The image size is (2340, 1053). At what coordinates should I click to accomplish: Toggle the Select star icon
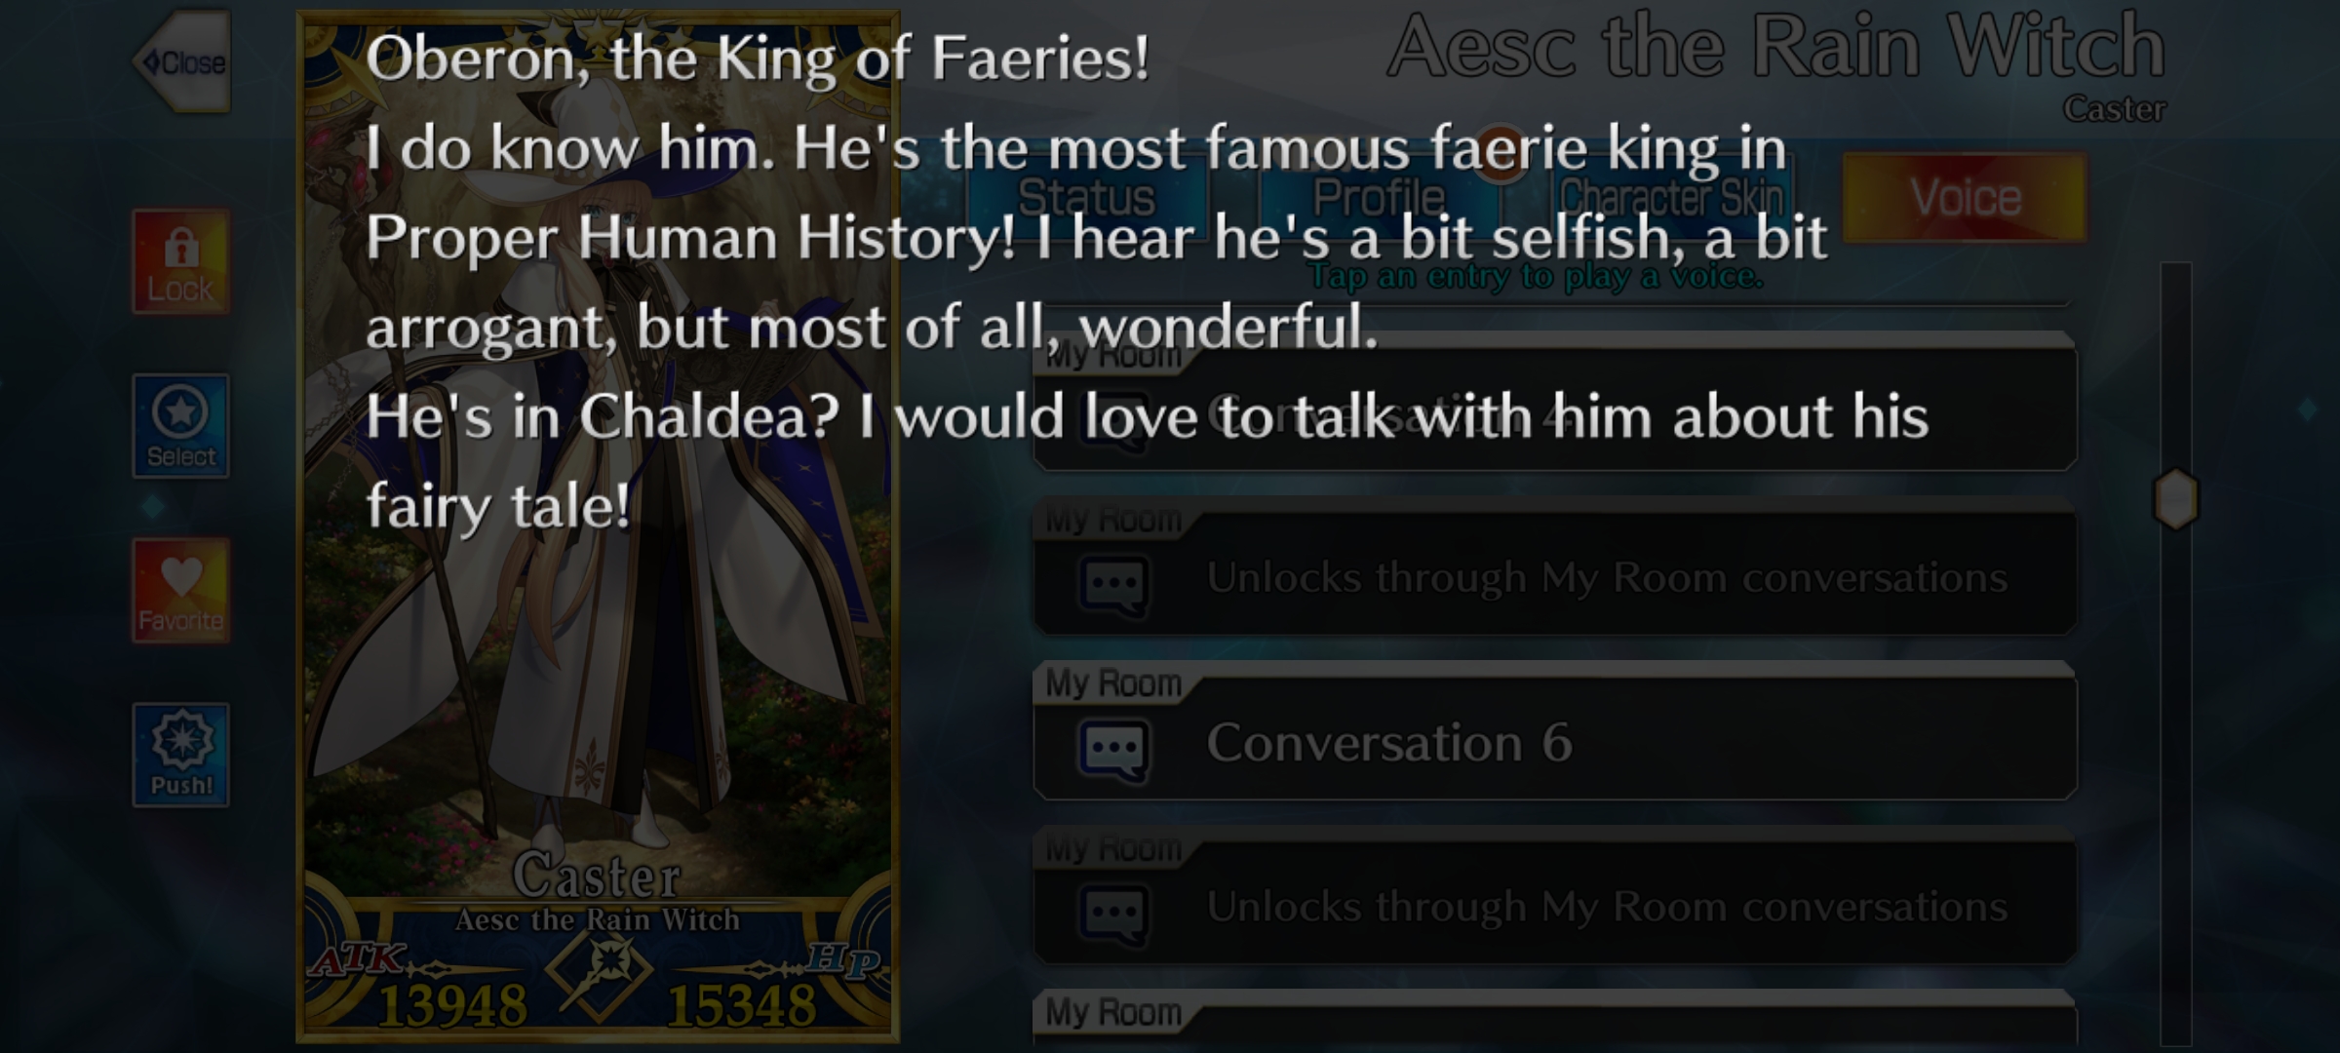pyautogui.click(x=181, y=426)
